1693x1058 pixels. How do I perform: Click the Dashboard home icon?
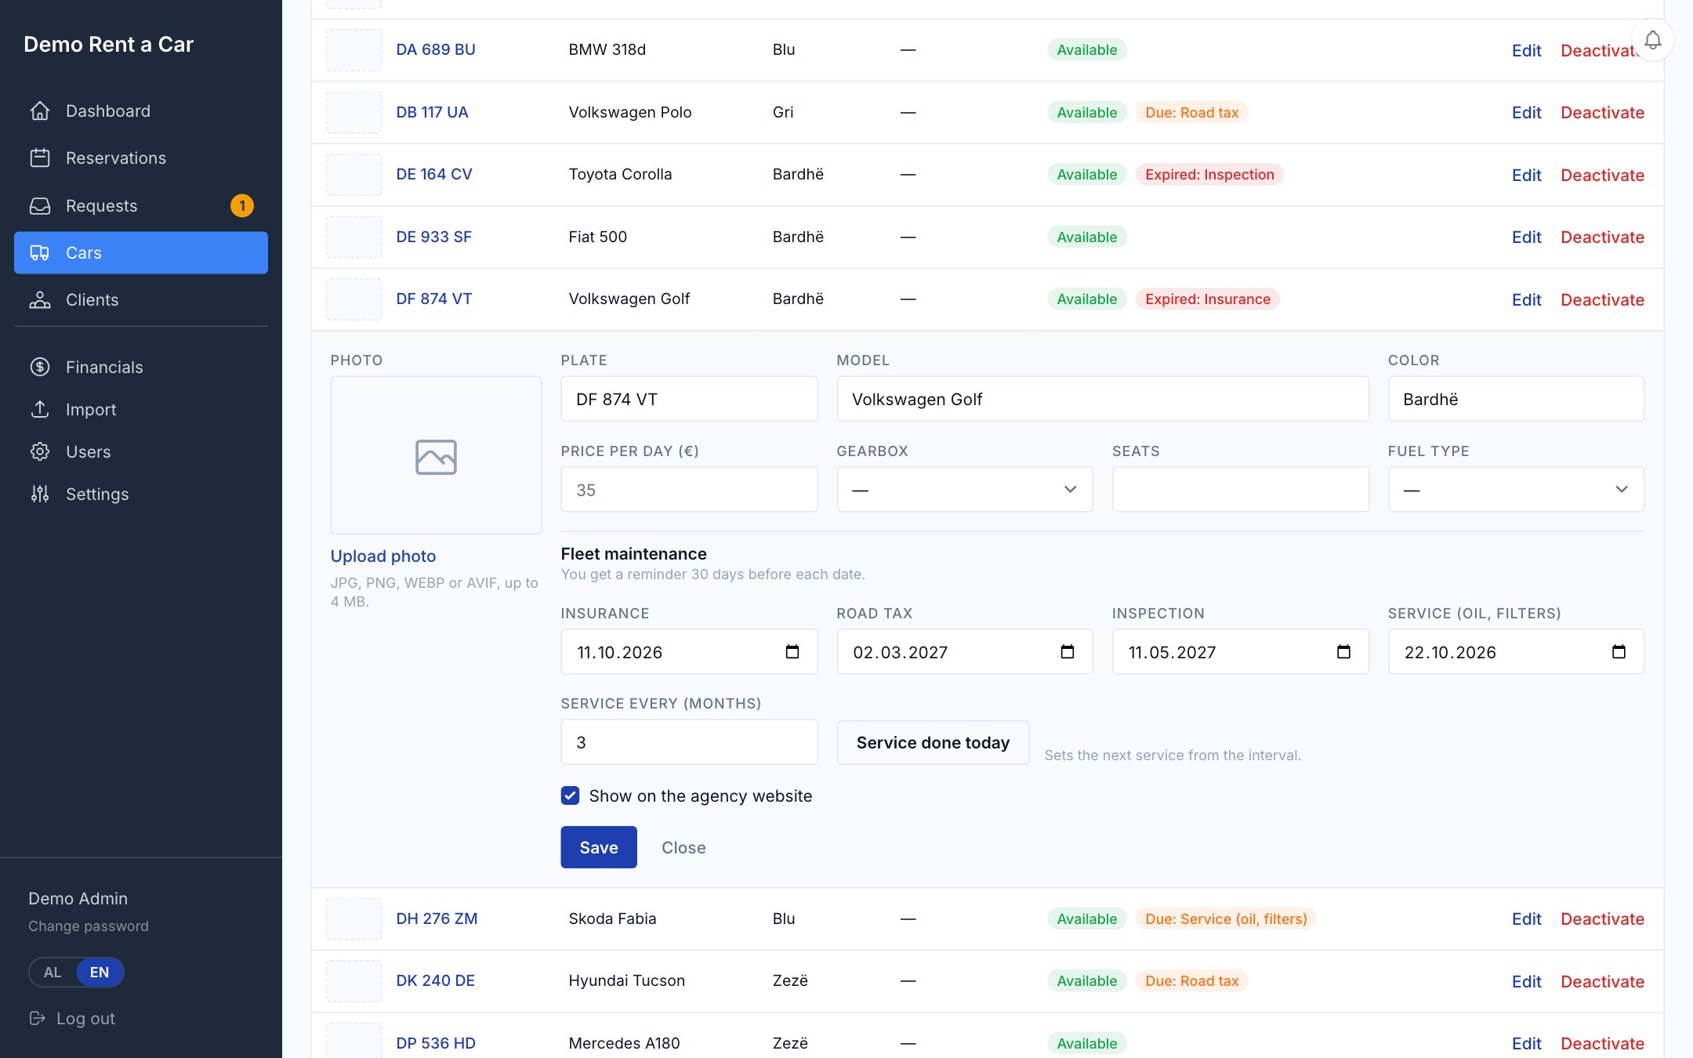(x=40, y=111)
